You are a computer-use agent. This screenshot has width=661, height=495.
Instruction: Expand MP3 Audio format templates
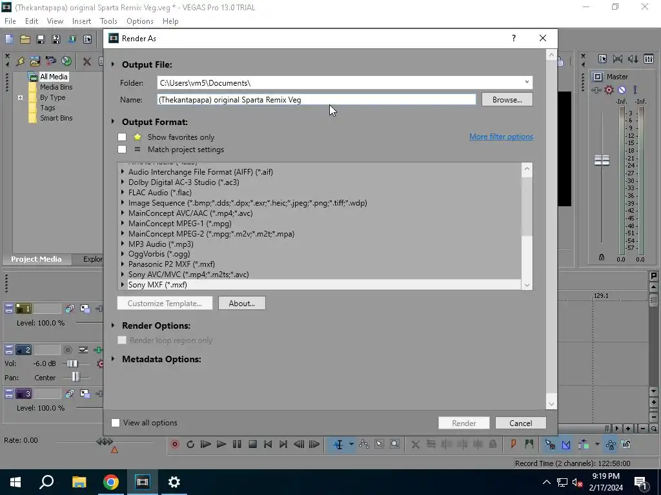(123, 244)
